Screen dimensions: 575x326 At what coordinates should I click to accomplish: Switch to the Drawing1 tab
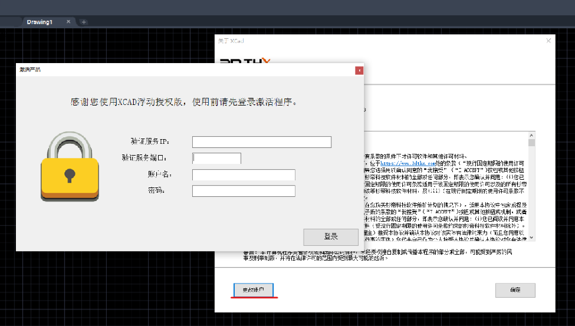tap(40, 22)
